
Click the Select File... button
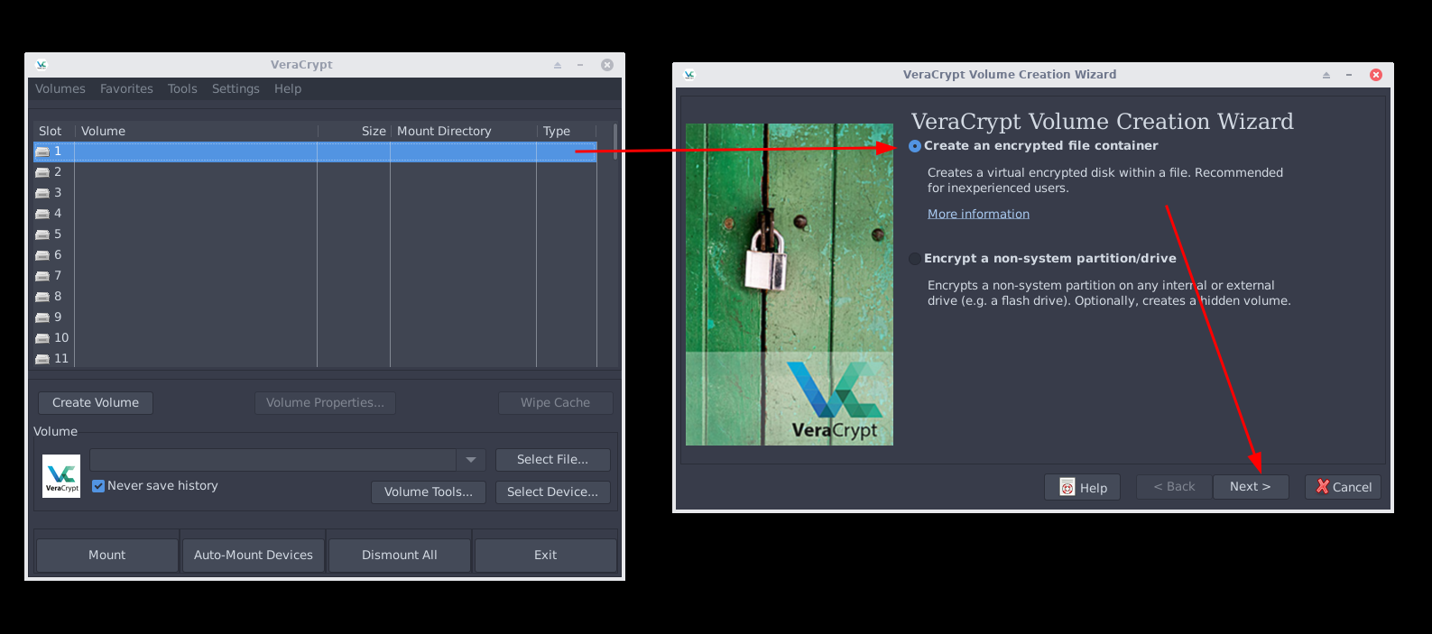click(x=552, y=460)
